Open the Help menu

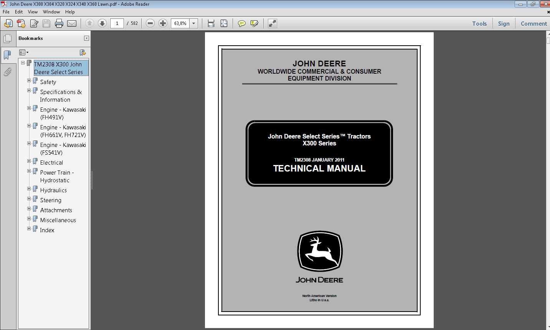pos(70,12)
